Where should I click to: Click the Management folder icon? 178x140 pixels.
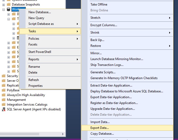[3, 100]
